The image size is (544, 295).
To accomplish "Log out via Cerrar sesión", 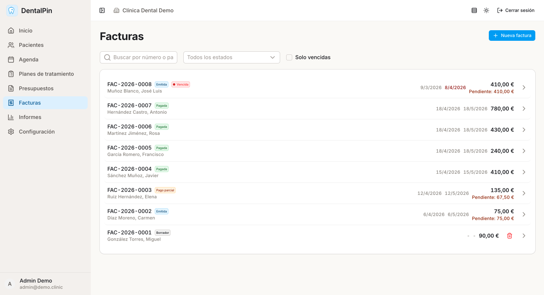I will (x=516, y=10).
